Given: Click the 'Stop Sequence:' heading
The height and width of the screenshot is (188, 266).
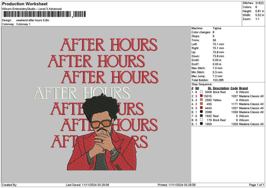Looking at the screenshot, I should click(x=202, y=84).
